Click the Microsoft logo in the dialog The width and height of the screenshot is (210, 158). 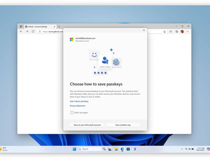(x=72, y=39)
